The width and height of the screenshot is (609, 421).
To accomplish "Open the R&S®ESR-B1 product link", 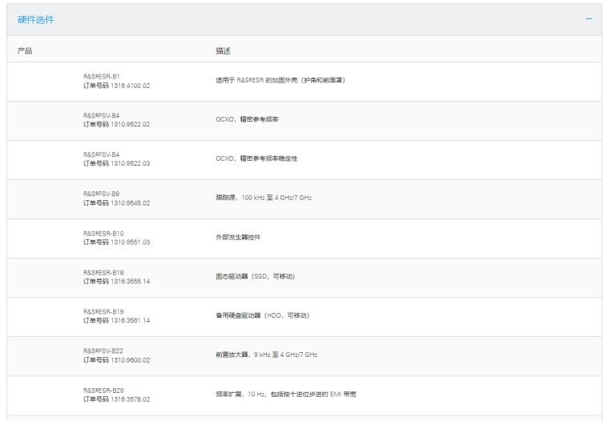I will (x=102, y=76).
